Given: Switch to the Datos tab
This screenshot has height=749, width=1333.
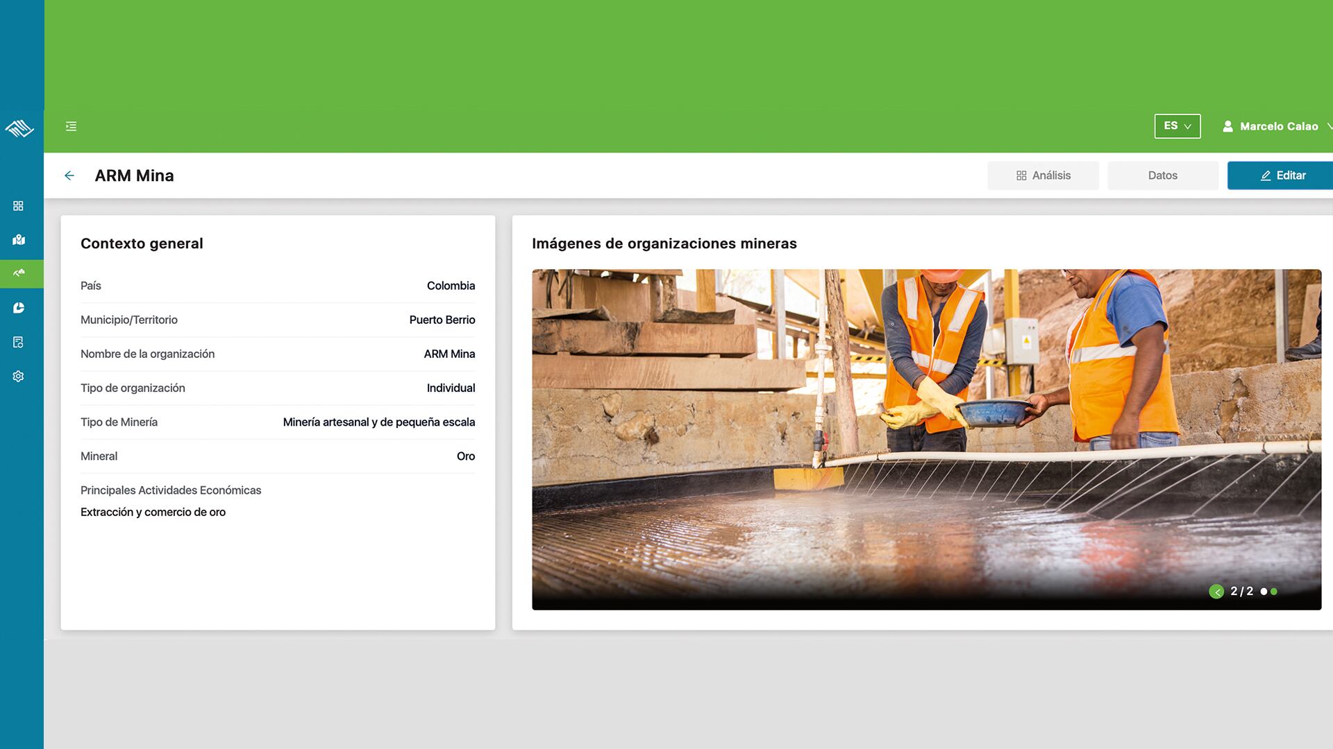Looking at the screenshot, I should [1162, 175].
